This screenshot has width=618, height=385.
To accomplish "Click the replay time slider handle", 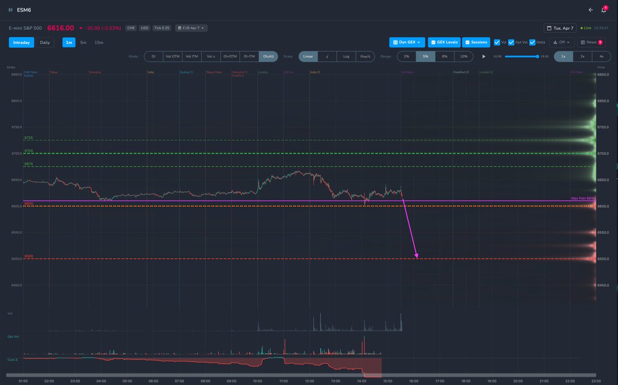I will (x=538, y=57).
